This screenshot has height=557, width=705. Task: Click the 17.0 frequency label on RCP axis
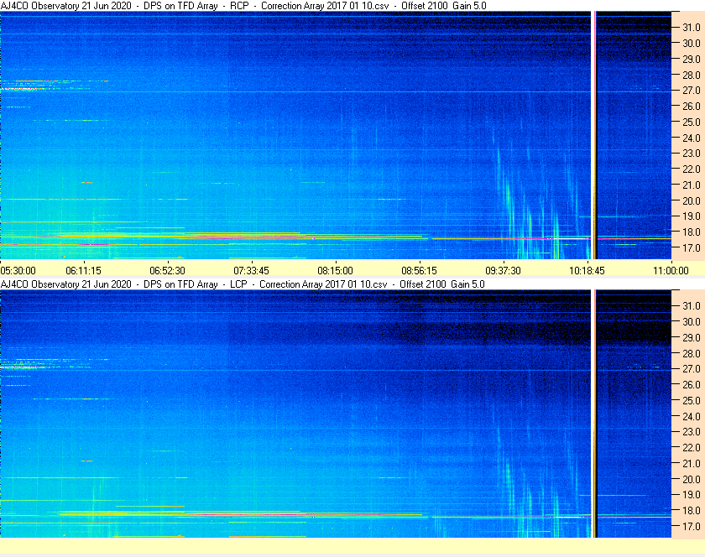coord(692,247)
